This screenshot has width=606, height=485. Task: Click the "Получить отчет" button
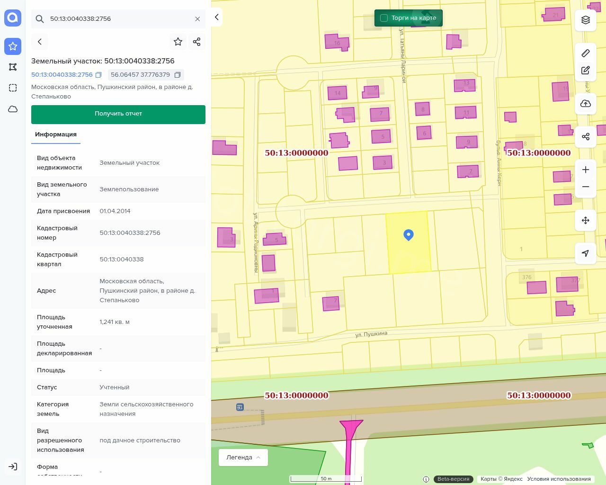[x=118, y=114]
